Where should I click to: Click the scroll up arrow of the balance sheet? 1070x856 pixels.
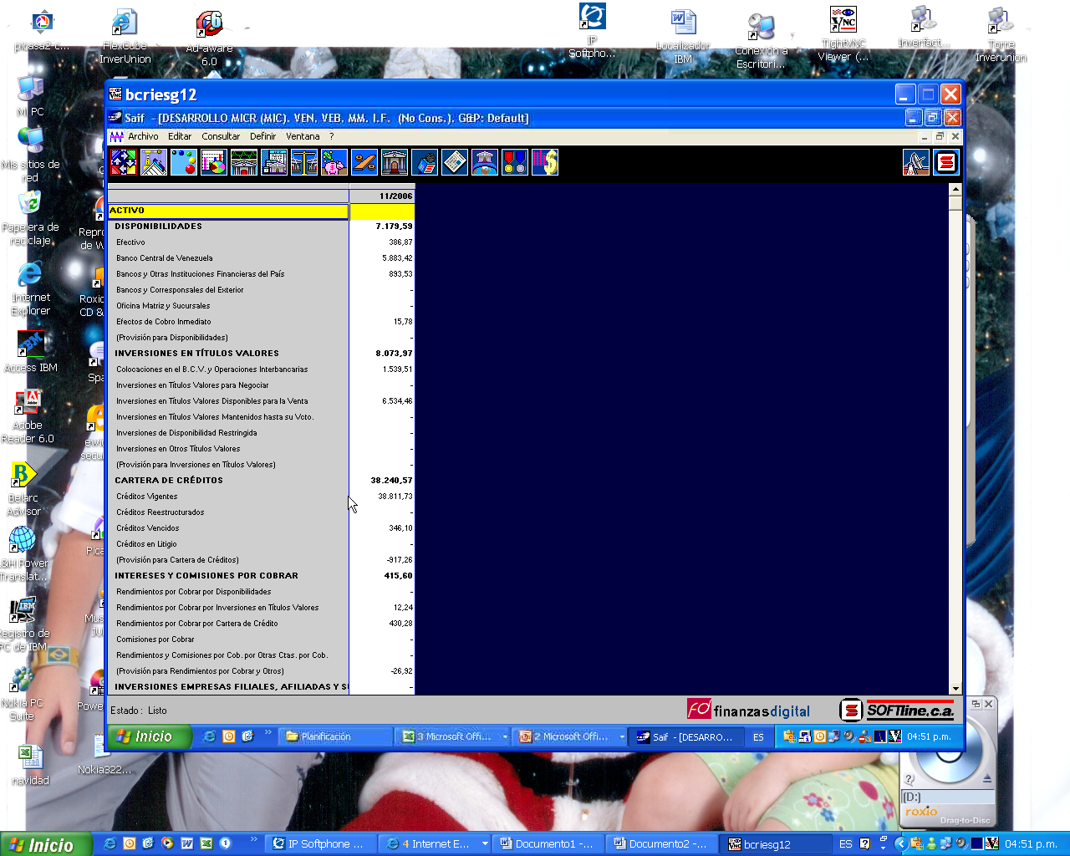coord(955,190)
